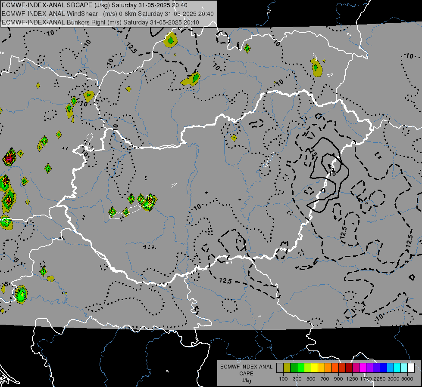Click the 1250 tick label on colorbar
The image size is (422, 387).
click(352, 379)
